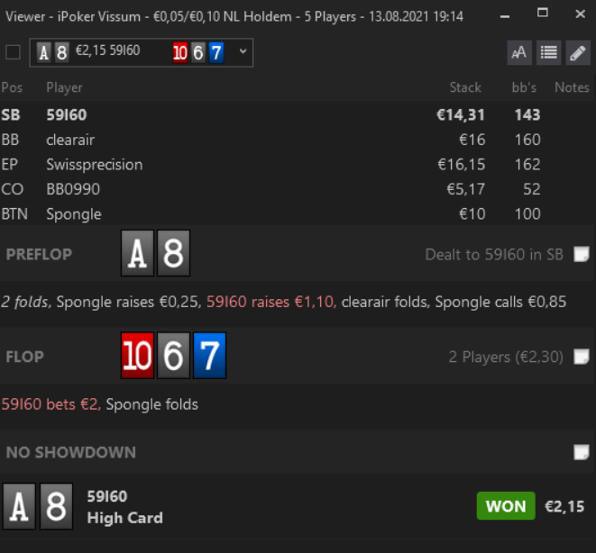Viewport: 596px width, 553px height.
Task: Open the preflop note icon
Action: pyautogui.click(x=582, y=254)
